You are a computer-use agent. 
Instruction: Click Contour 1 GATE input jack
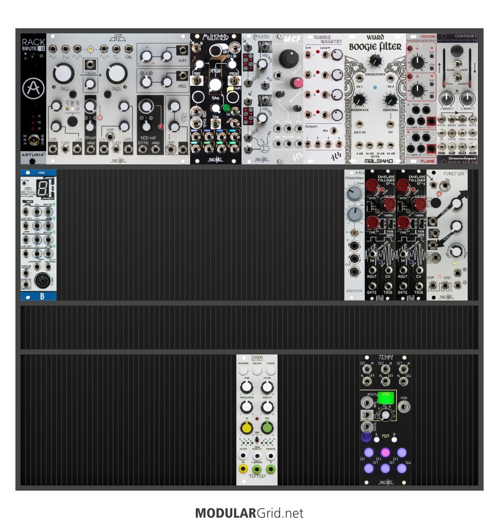452,134
